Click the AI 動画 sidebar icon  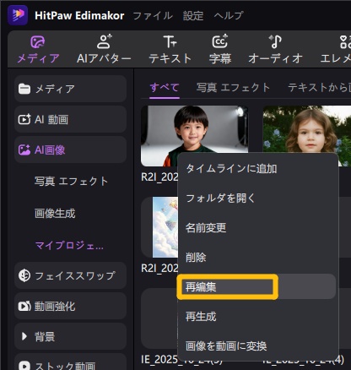[24, 119]
